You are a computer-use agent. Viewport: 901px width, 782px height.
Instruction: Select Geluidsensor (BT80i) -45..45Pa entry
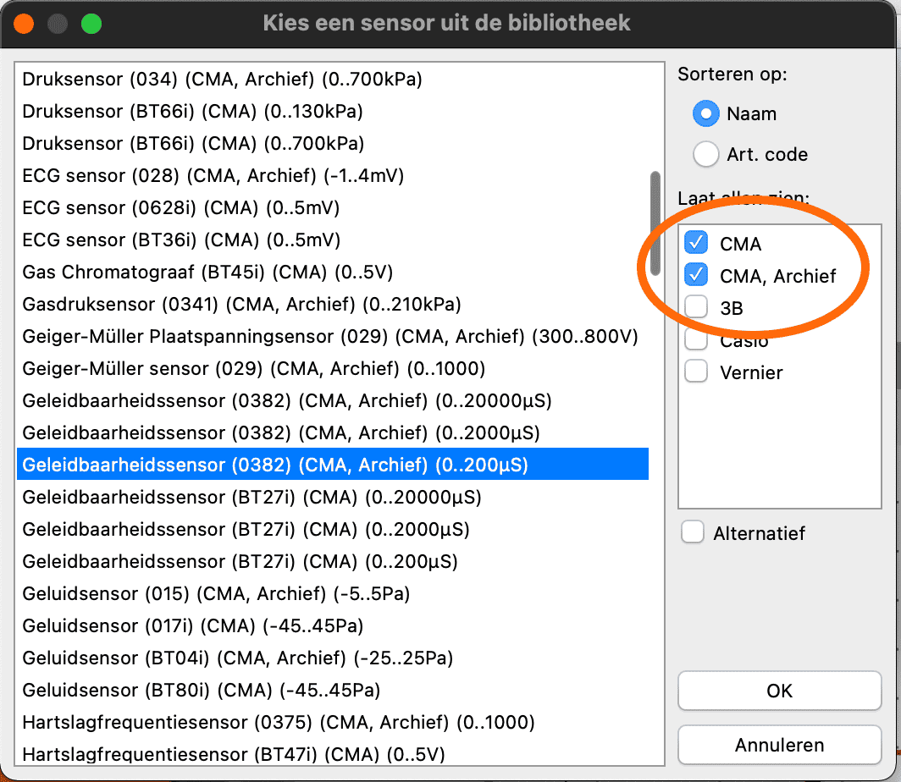click(x=202, y=690)
